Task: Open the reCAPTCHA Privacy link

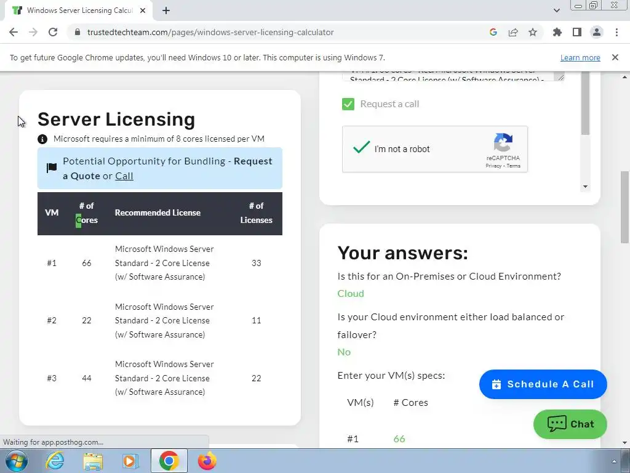Action: pyautogui.click(x=493, y=166)
